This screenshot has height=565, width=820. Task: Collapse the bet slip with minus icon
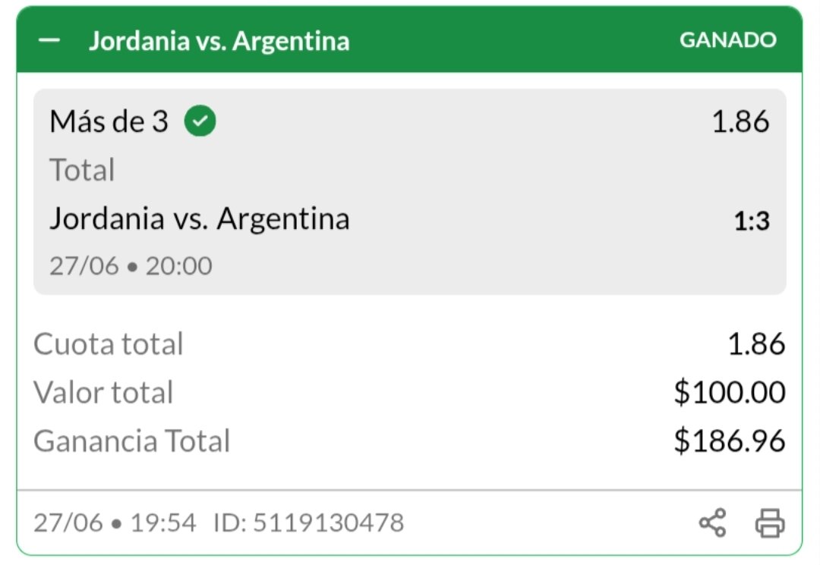click(49, 40)
